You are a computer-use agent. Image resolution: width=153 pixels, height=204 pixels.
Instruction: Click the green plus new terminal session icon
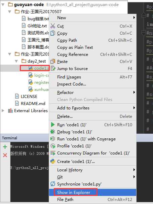tap(5, 147)
